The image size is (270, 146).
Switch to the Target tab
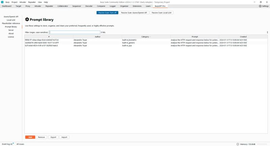[19, 6]
